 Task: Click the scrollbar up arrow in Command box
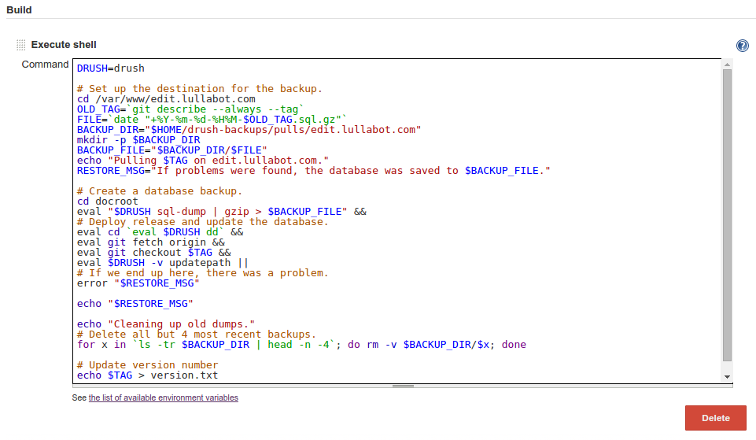[727, 65]
